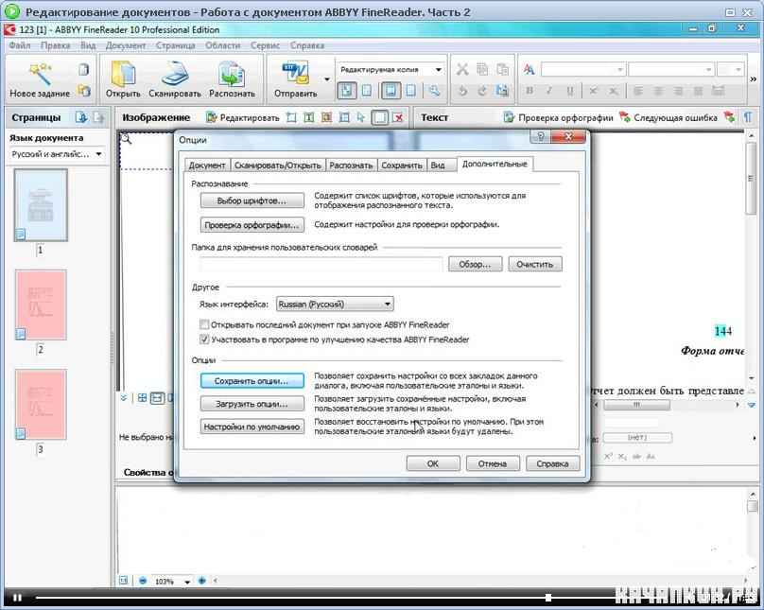This screenshot has height=610, width=764.
Task: Click the Следующая ошибка next error icon
Action: click(624, 117)
